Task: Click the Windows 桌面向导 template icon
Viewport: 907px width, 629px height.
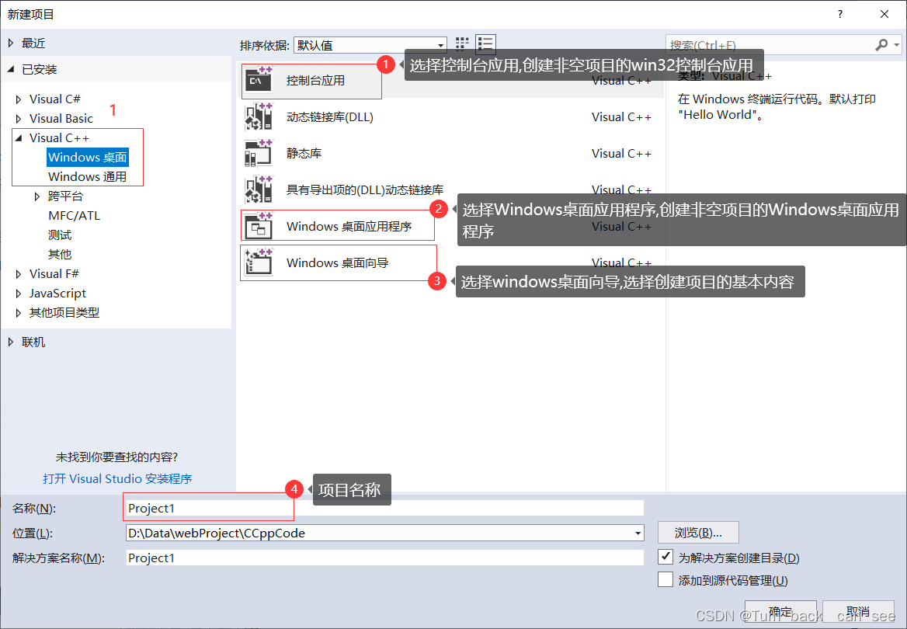Action: coord(258,262)
